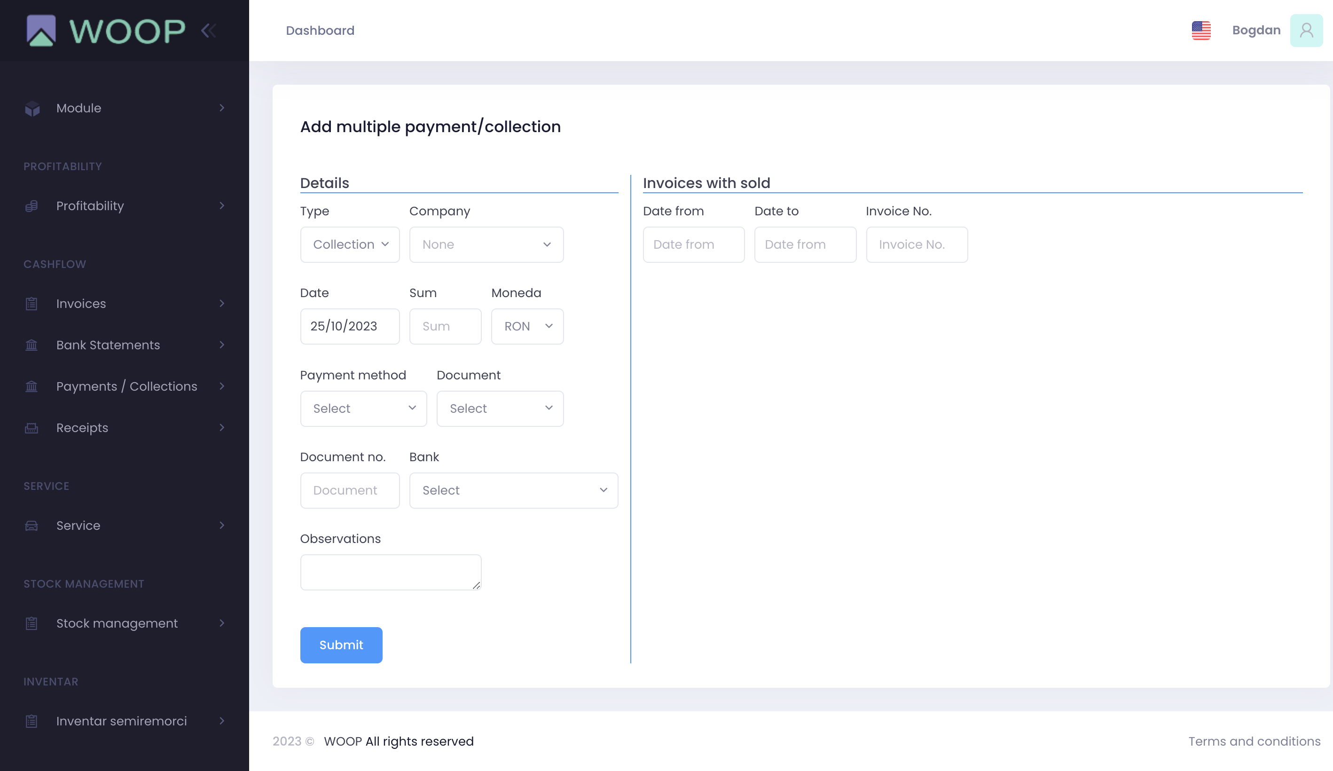Open Payments / Collections menu item
1333x771 pixels.
pyautogui.click(x=124, y=386)
